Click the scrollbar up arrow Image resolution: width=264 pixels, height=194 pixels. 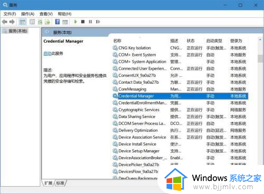(x=260, y=40)
